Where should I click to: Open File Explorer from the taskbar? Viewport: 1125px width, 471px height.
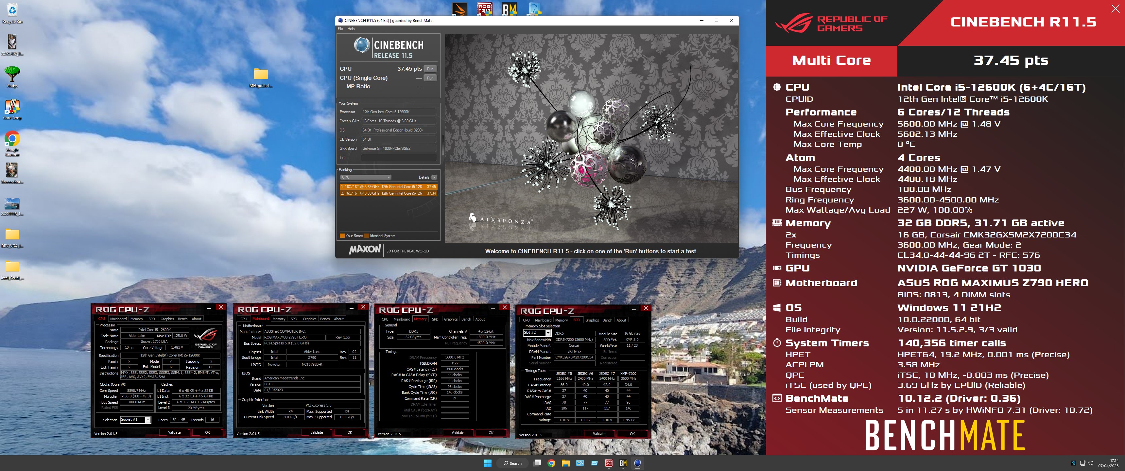pos(565,463)
